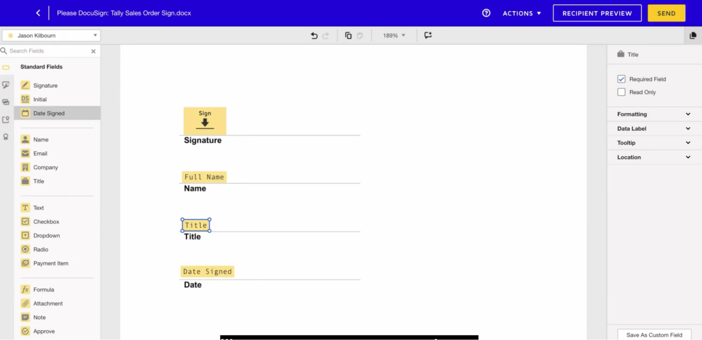Enable the Read Only checkbox

pos(621,92)
